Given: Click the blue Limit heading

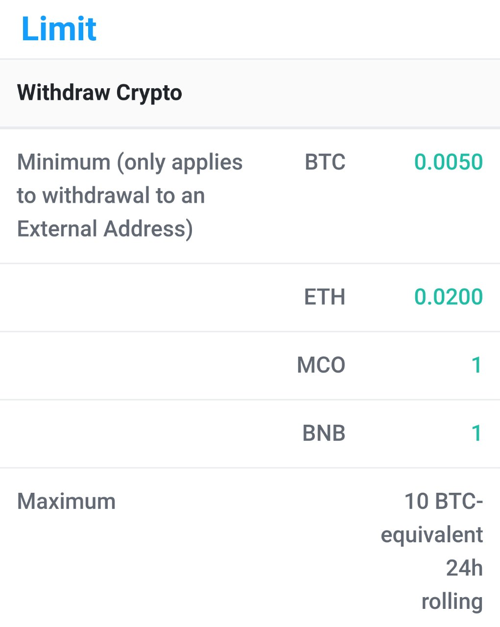Looking at the screenshot, I should 59,29.
